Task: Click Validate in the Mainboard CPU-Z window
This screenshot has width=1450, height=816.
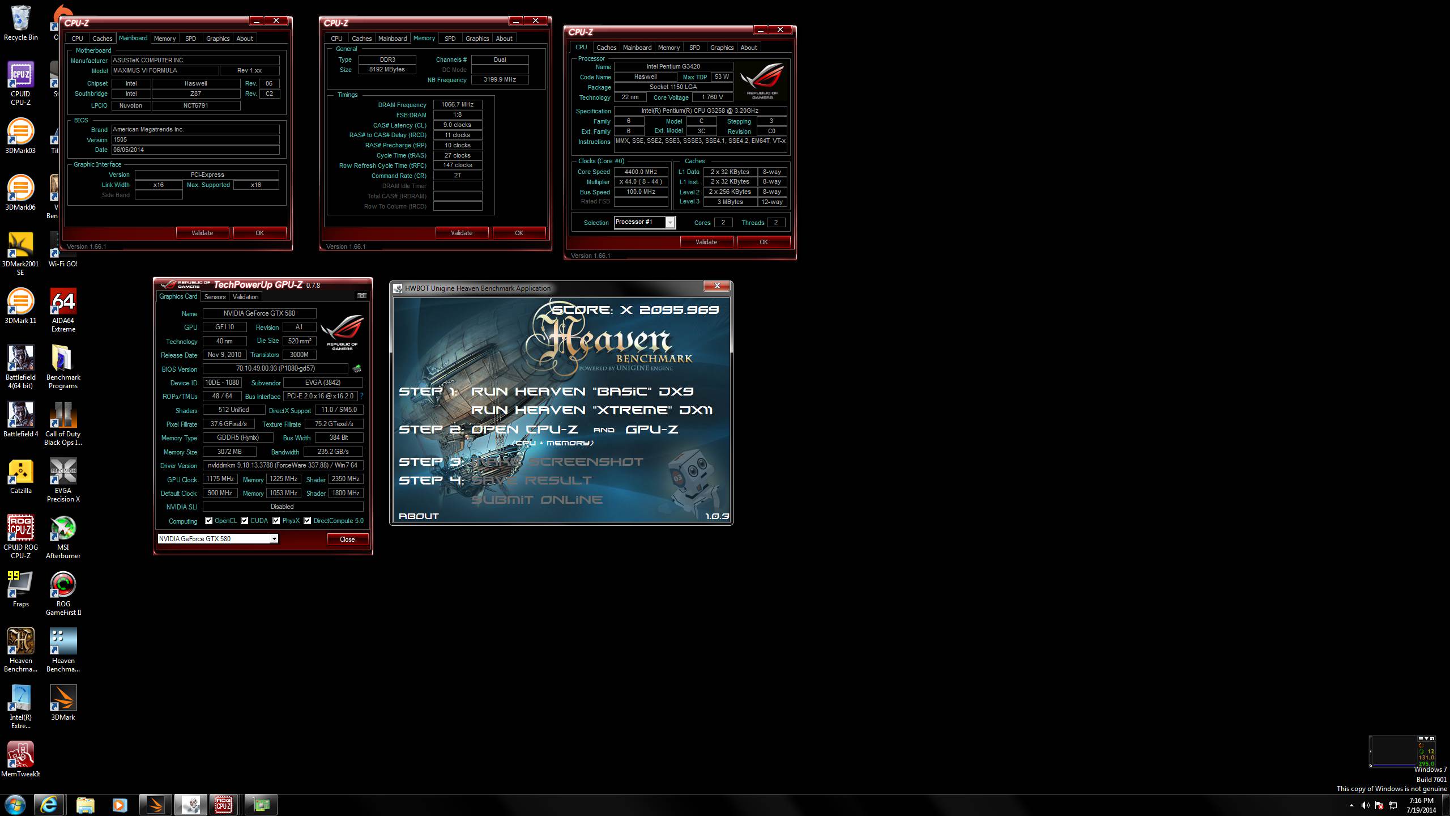Action: point(202,233)
